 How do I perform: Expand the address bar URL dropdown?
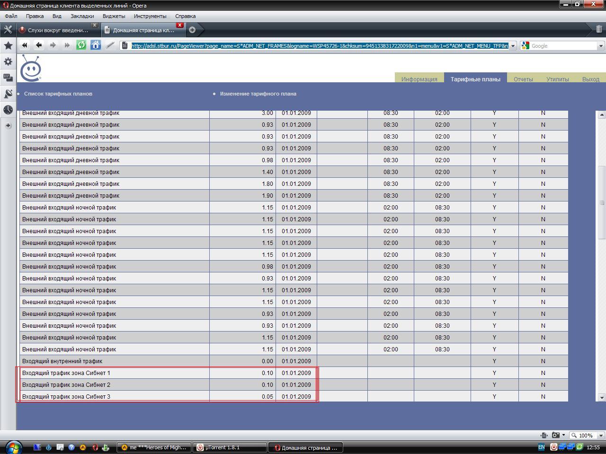(x=513, y=46)
